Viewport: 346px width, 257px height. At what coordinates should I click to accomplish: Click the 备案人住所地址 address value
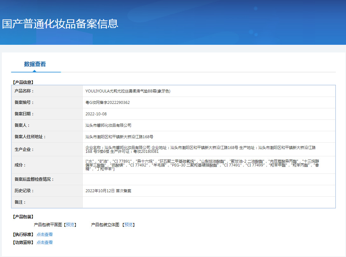pos(119,137)
